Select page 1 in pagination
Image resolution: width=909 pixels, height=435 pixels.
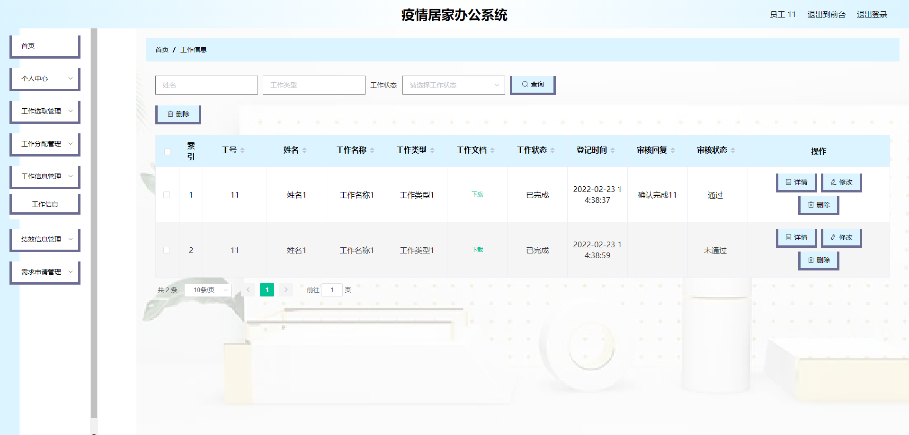267,290
